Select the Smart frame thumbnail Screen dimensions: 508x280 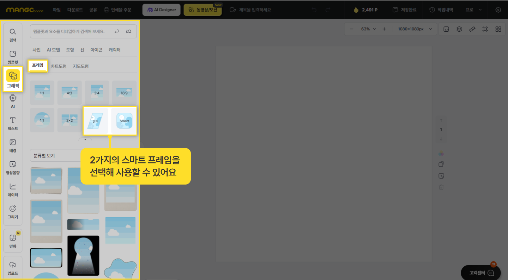pos(124,121)
